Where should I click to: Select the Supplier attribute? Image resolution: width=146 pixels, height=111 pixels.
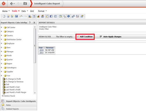10,71
